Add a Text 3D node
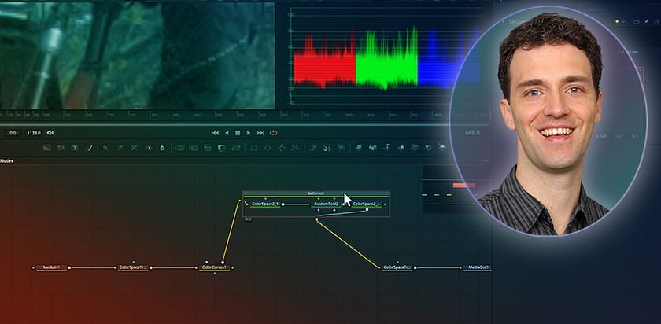 386,148
